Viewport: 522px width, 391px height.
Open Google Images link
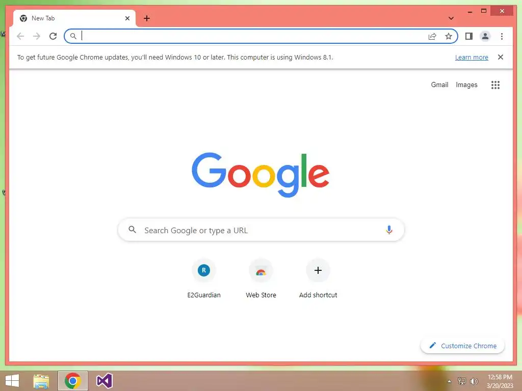[466, 85]
